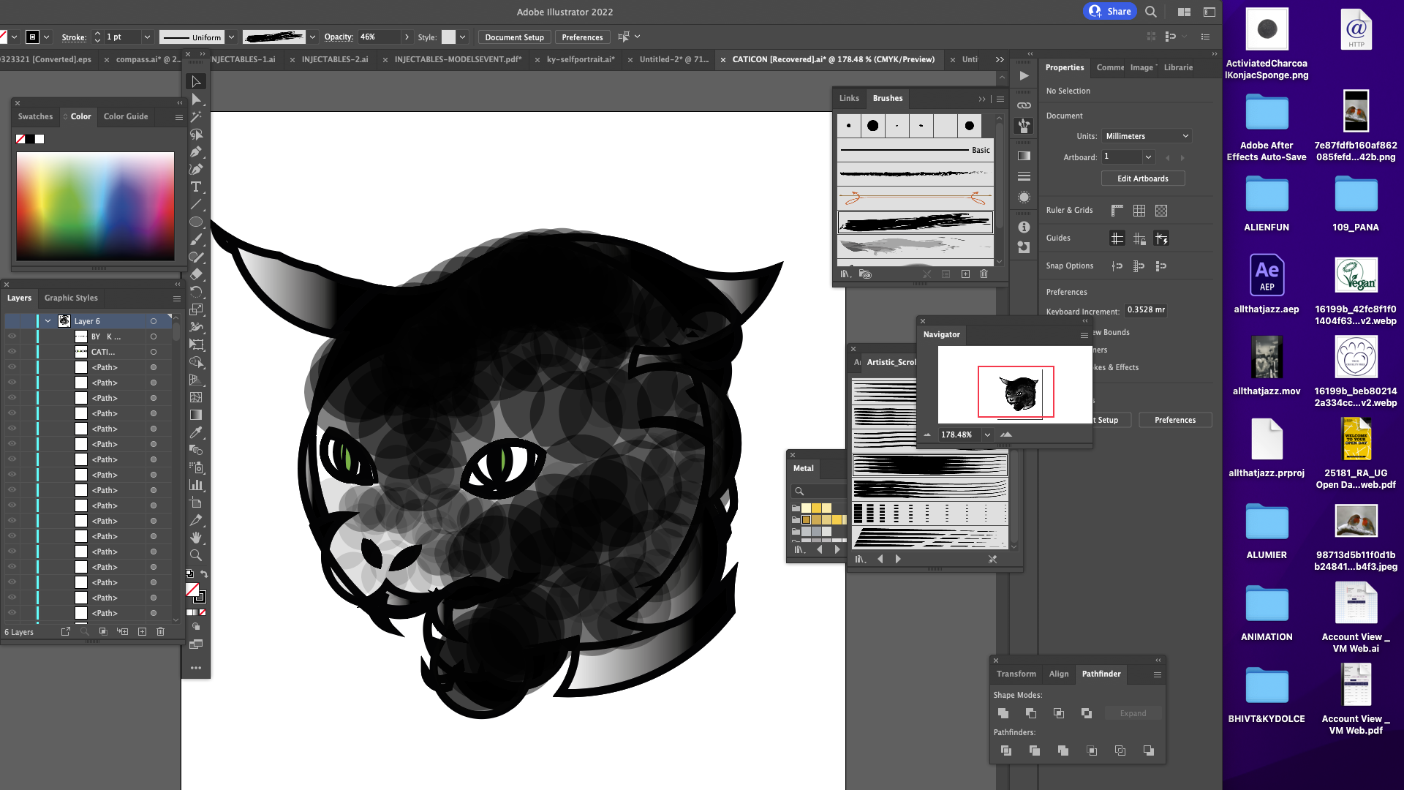
Task: Select the Hand tool
Action: [196, 538]
